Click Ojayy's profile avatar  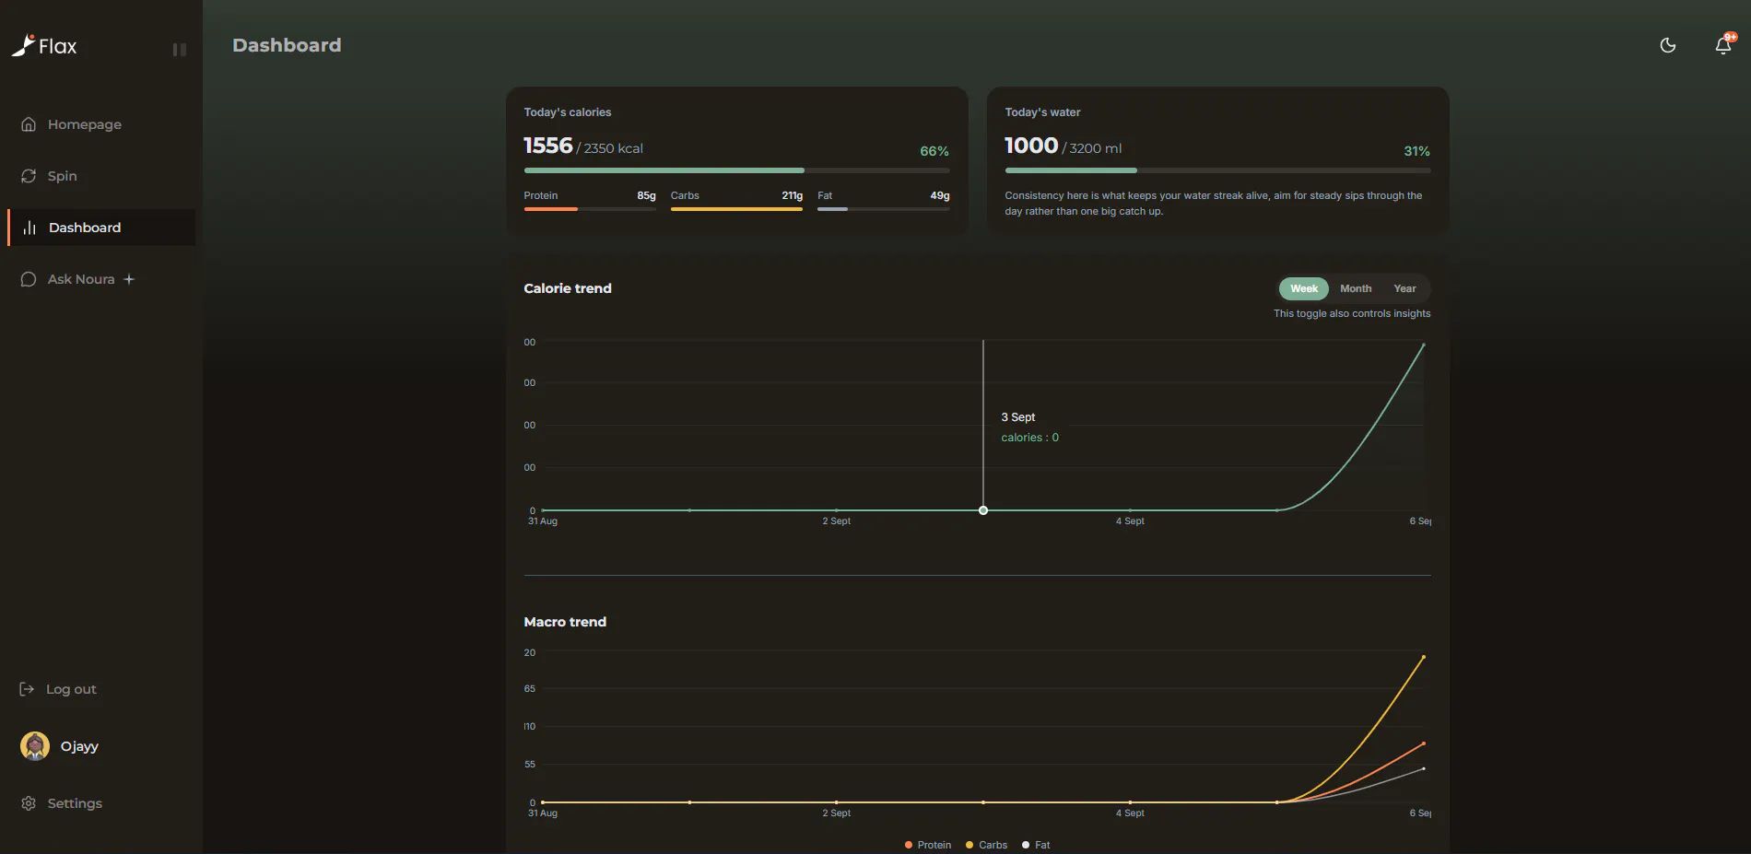tap(35, 746)
